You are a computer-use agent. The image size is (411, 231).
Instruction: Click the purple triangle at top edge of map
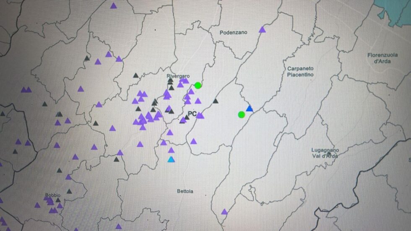[x=113, y=6]
